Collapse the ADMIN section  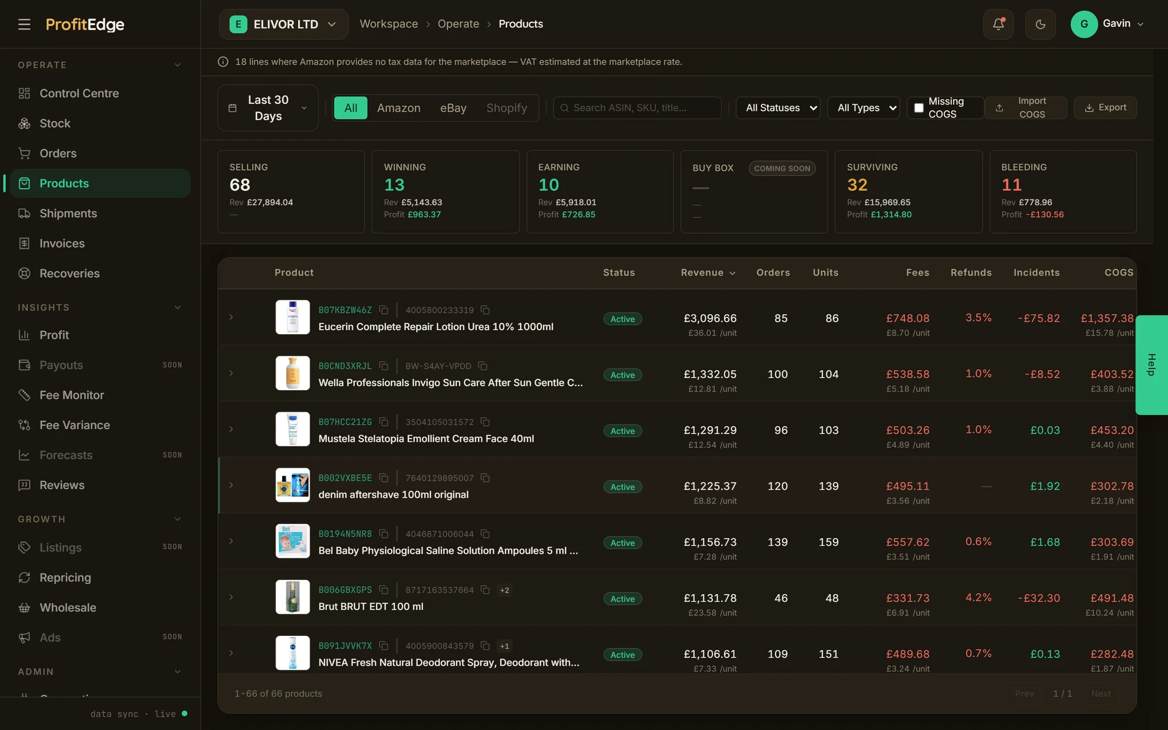click(x=177, y=672)
